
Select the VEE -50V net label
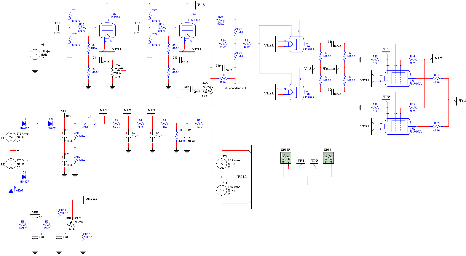35,213
